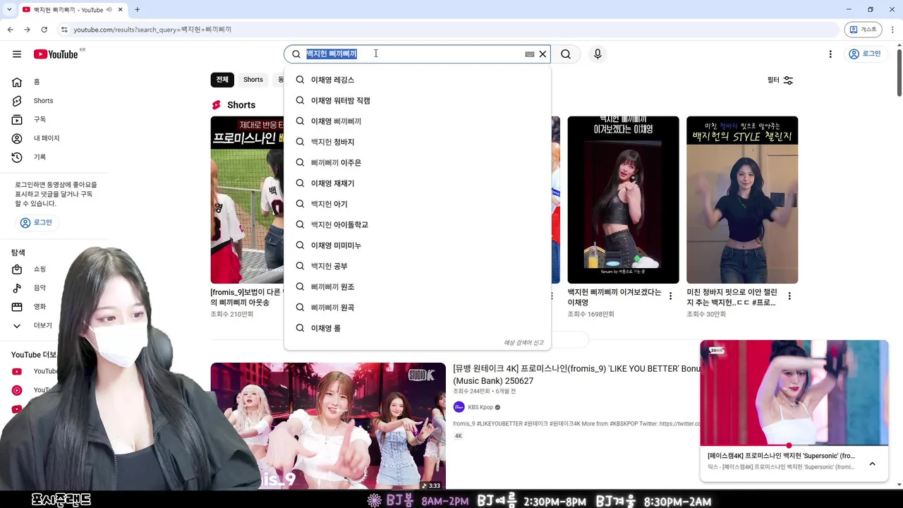903x508 pixels.
Task: Open the on-screen keyboard icon in search box
Action: pos(530,54)
